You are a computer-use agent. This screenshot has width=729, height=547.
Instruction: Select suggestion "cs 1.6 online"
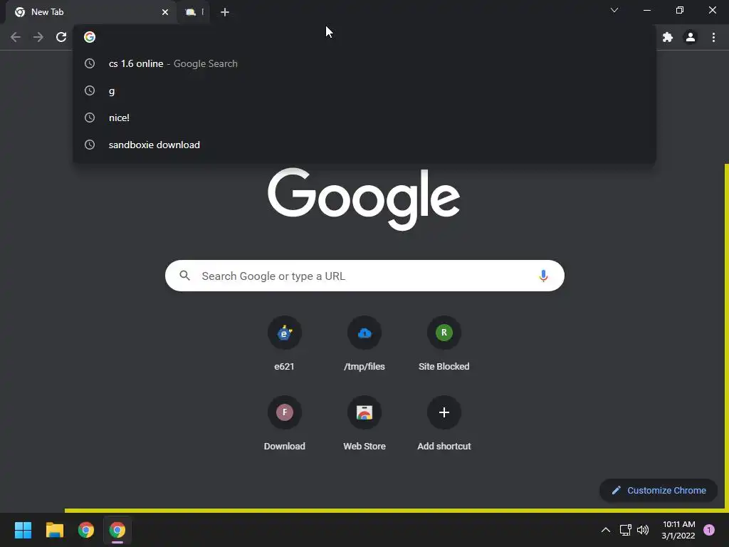[364, 63]
